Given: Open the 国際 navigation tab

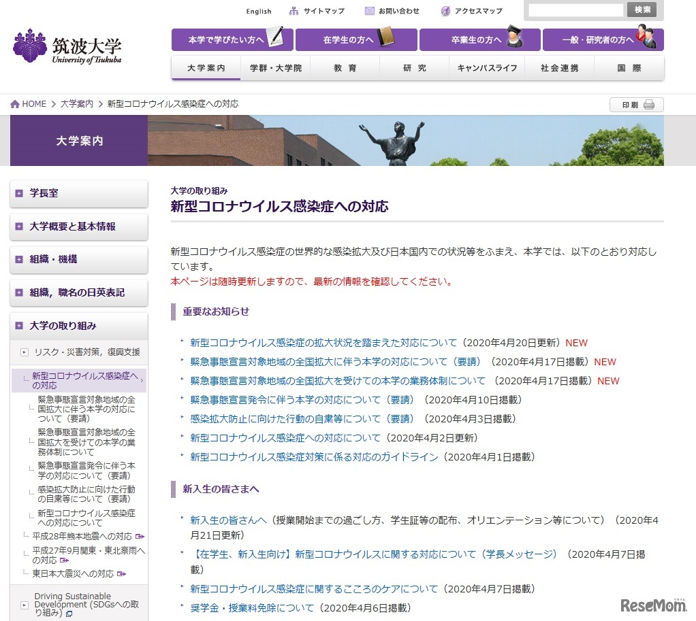Looking at the screenshot, I should [x=630, y=67].
